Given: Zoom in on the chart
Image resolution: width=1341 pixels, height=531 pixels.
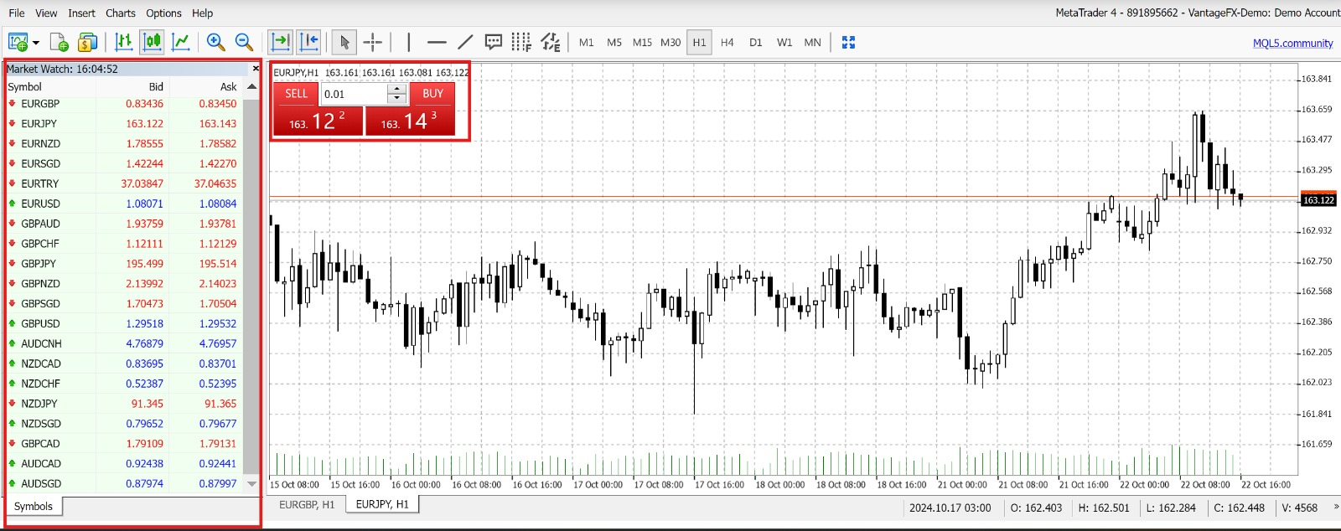Looking at the screenshot, I should pos(215,42).
